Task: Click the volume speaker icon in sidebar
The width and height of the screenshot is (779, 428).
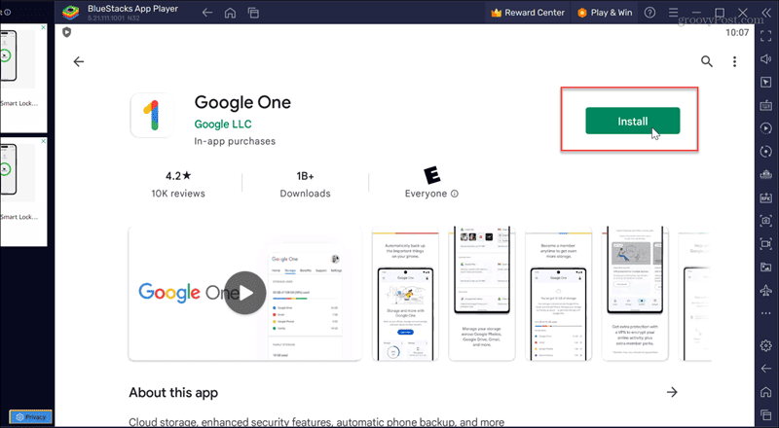Action: pos(766,59)
